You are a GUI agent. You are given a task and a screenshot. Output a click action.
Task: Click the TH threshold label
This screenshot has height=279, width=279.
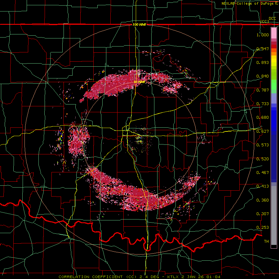(266, 241)
